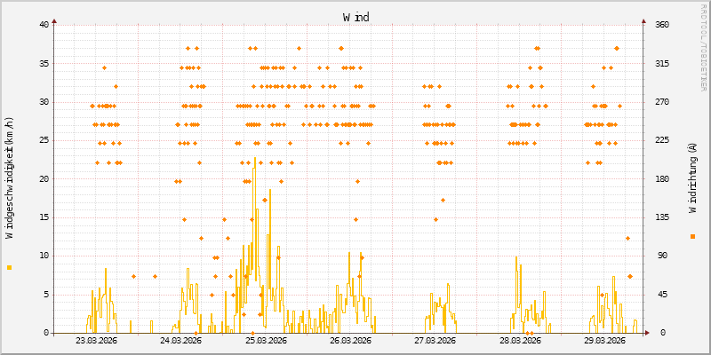Image resolution: width=711 pixels, height=355 pixels.
Task: Select the Windrichtung right axis label
Action: tap(692, 177)
